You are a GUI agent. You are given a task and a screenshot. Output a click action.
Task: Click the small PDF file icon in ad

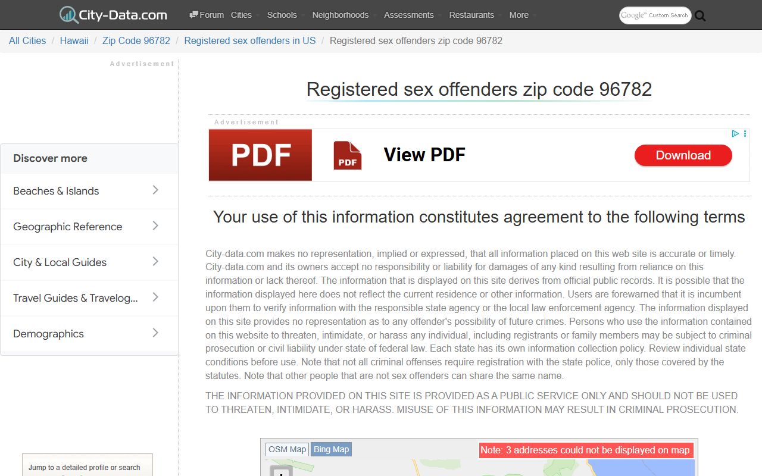pyautogui.click(x=348, y=155)
